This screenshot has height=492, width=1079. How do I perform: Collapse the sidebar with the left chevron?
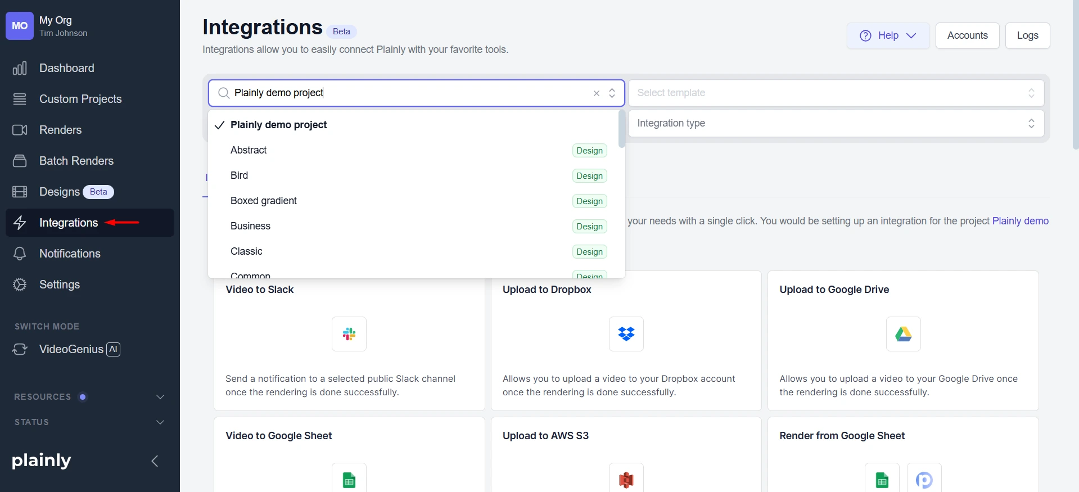click(x=155, y=461)
